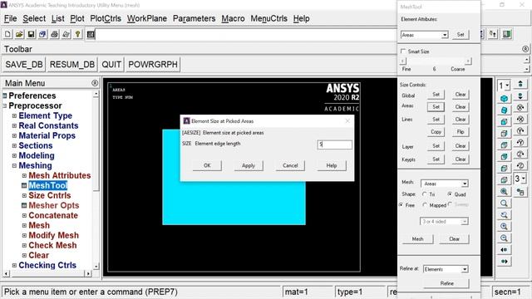Click the Dynamic Model Mode icon
Viewport: 532px width, 299px height.
(520, 192)
